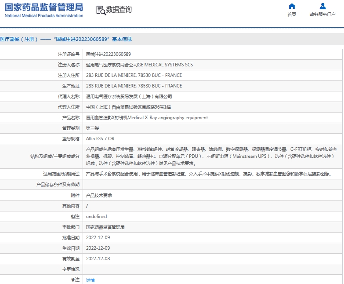Click the 代理人名称 value 通用电气医疗系统贸易发展

point(129,97)
